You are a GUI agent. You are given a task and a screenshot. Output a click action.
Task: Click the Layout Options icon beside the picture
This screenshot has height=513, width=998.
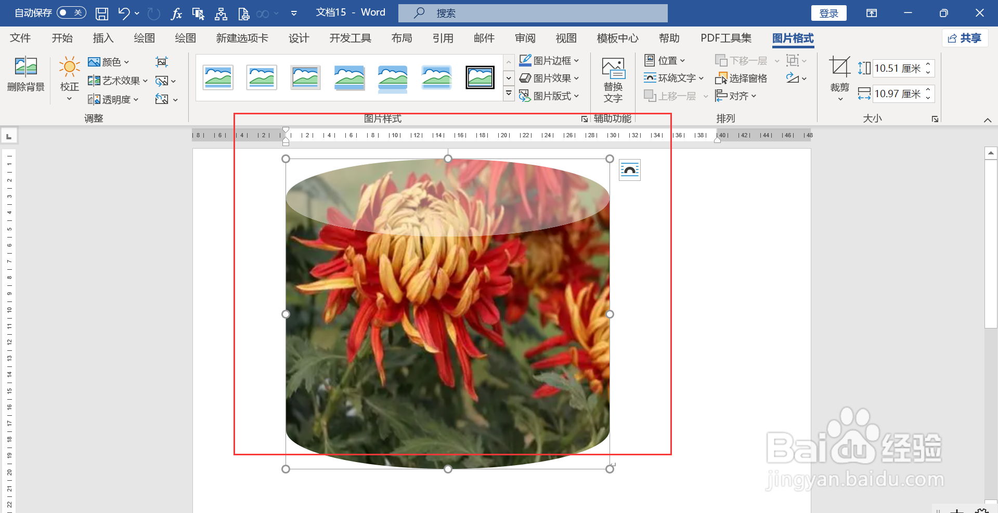(629, 170)
